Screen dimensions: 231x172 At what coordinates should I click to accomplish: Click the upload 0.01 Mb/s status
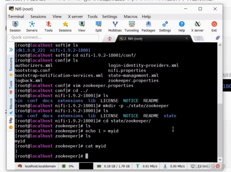pyautogui.click(x=146, y=166)
